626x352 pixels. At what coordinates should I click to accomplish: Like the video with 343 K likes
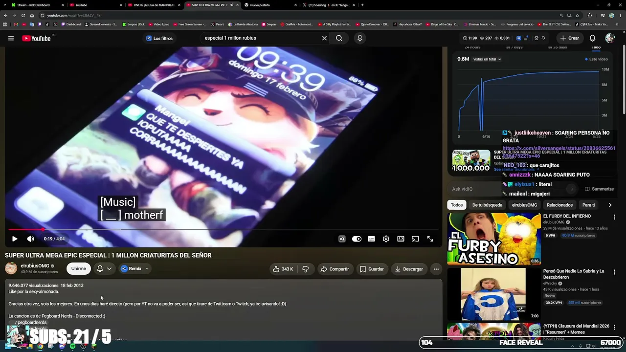tap(283, 269)
